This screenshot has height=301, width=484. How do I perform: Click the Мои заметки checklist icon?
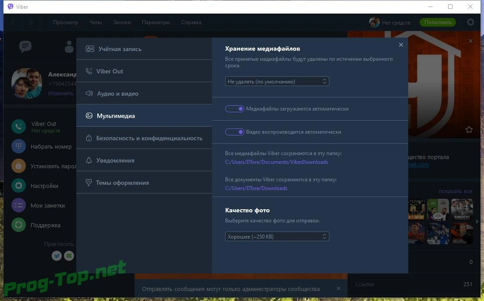tap(18, 205)
